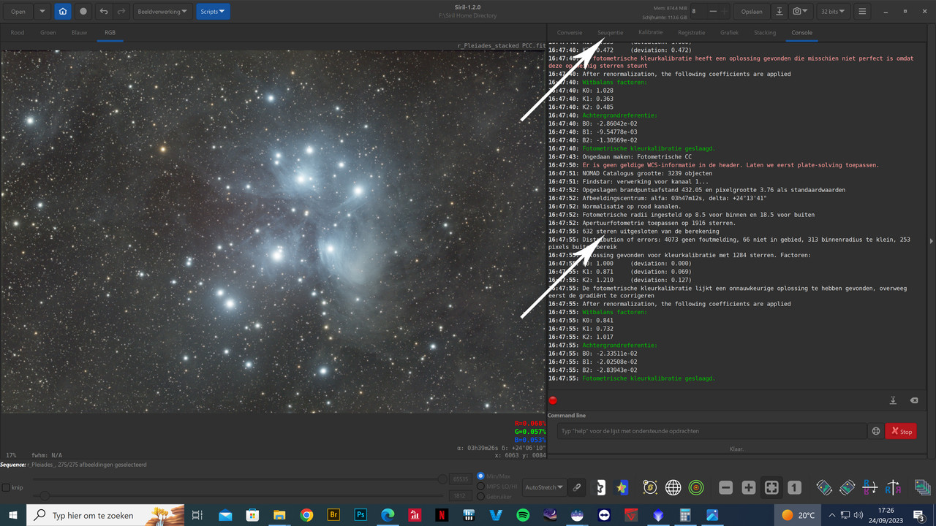Increase the thread count with plus
The image size is (936, 526).
coord(725,12)
